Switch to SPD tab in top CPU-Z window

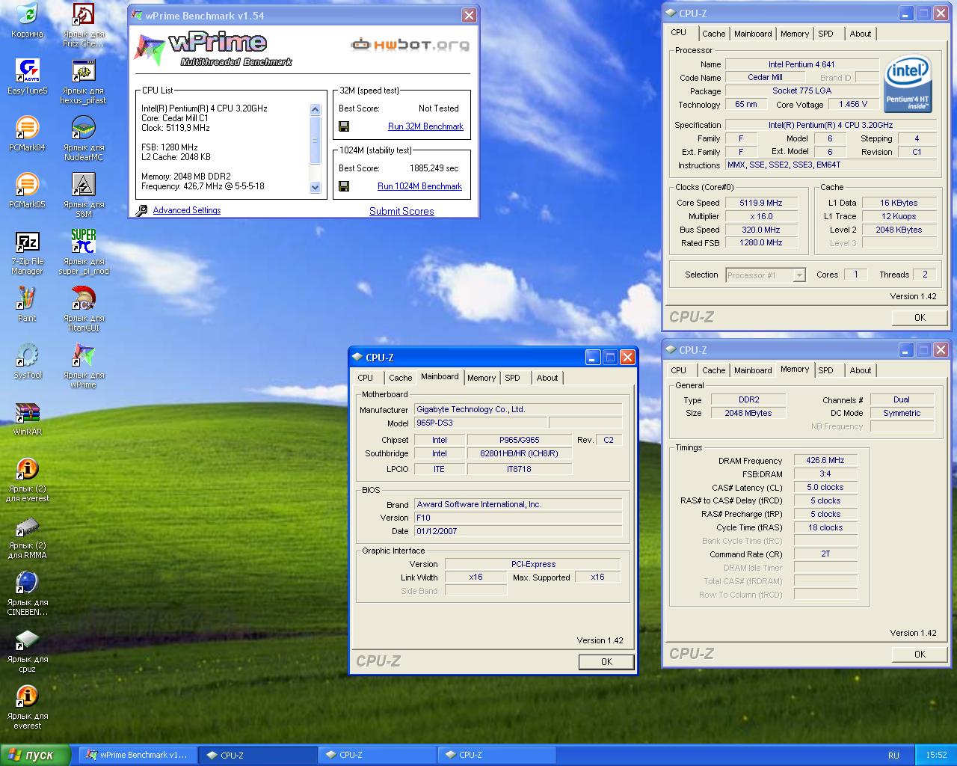825,34
